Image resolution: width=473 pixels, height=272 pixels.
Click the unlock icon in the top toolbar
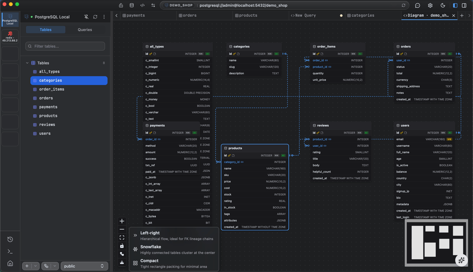[121, 5]
